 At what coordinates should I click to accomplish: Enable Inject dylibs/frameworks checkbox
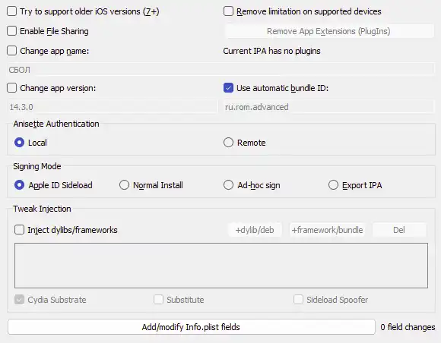coord(20,230)
